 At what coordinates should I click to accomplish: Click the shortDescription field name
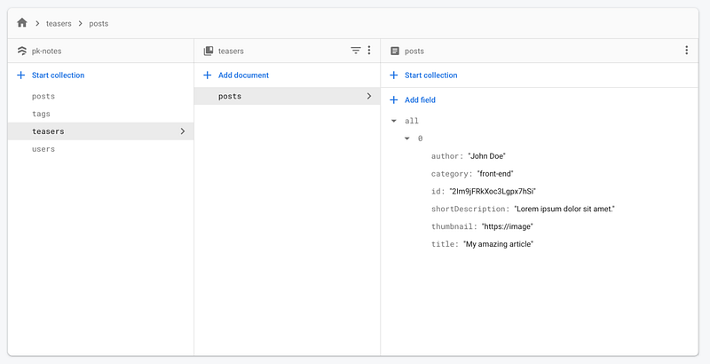(x=469, y=210)
